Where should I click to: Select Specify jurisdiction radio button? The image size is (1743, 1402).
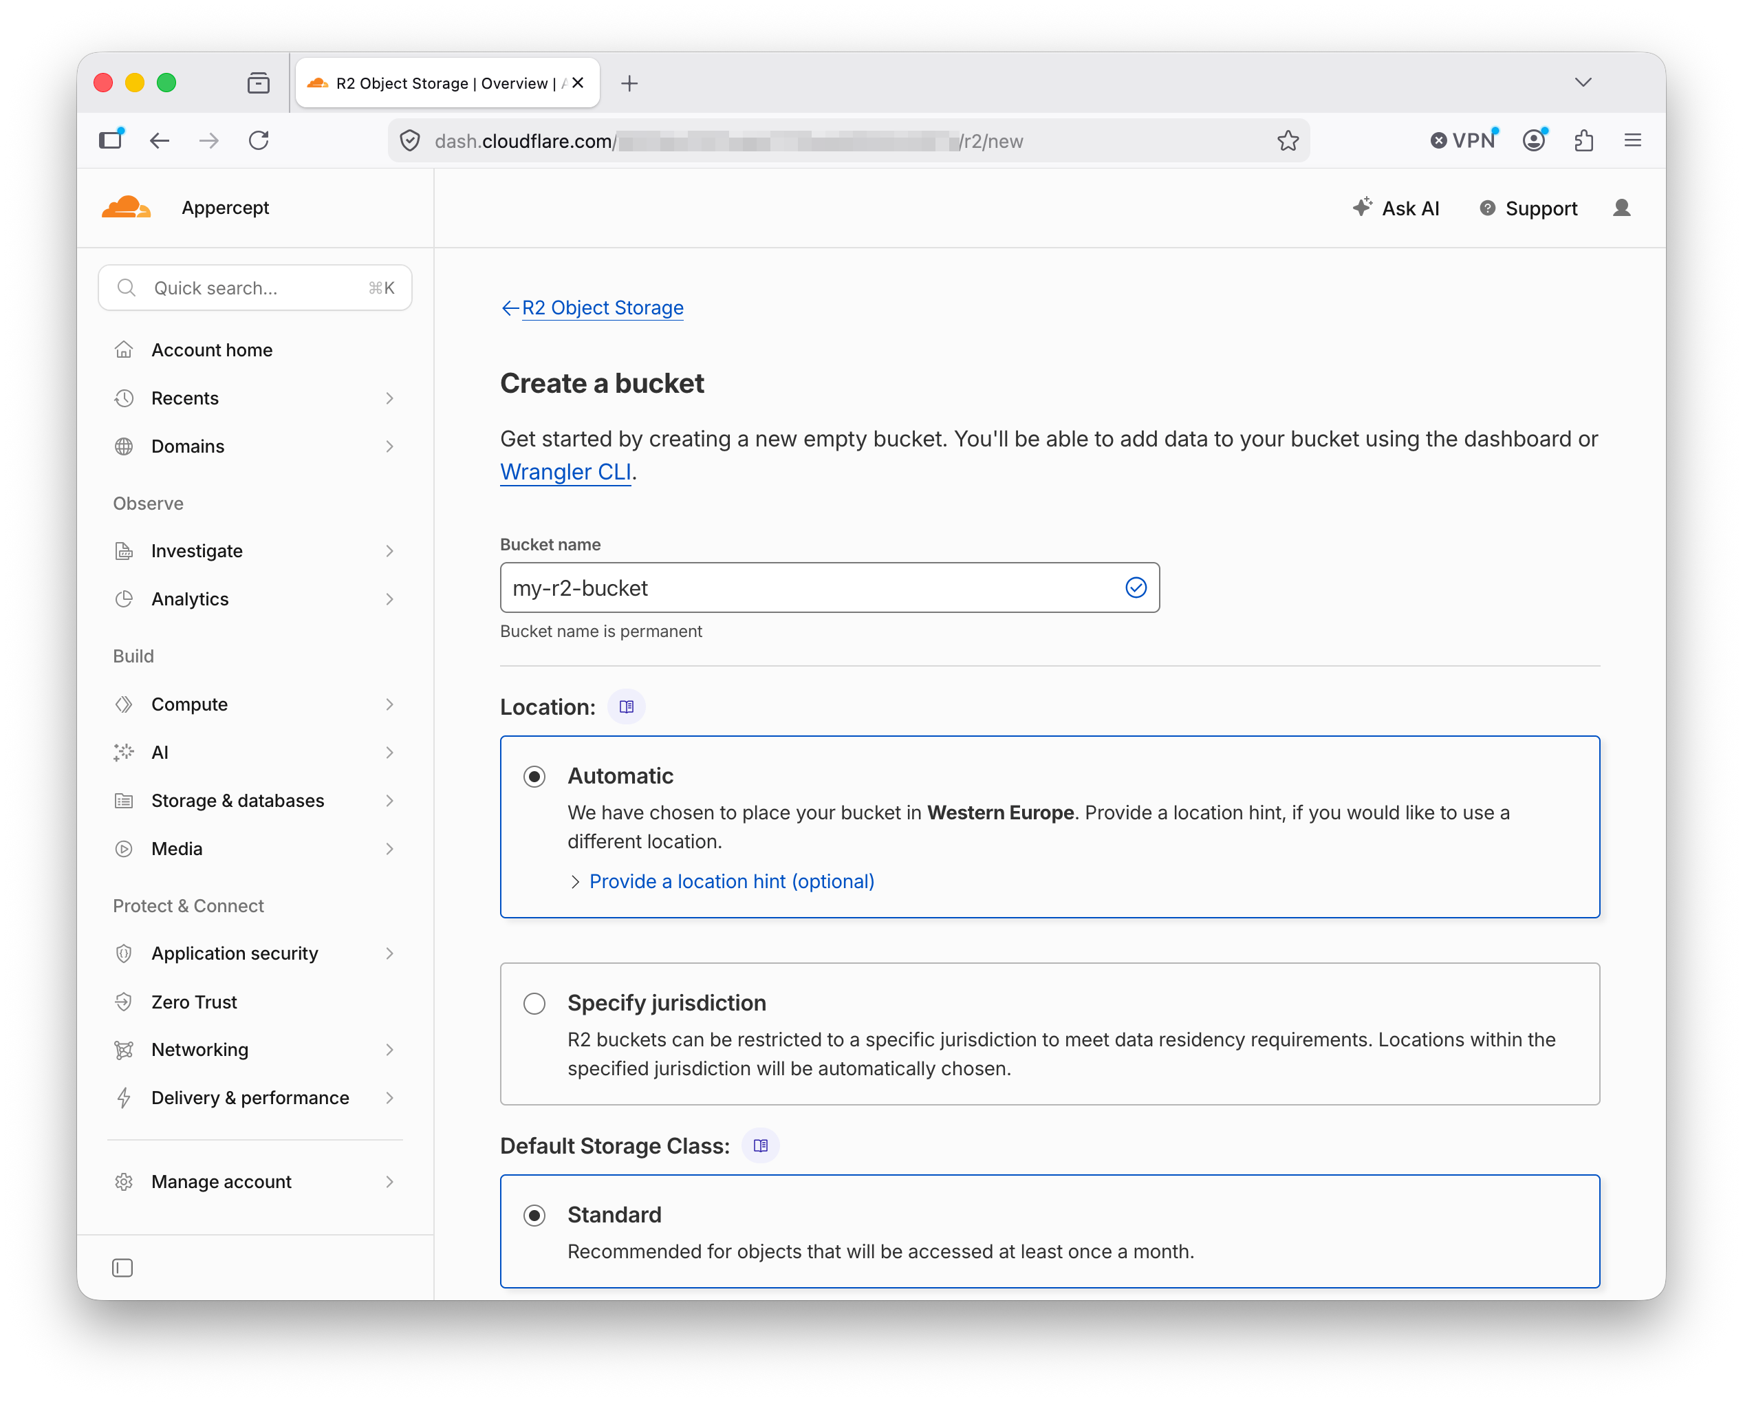tap(534, 1004)
